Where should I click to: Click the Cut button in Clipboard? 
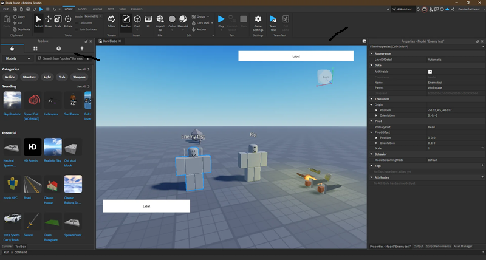(x=18, y=23)
